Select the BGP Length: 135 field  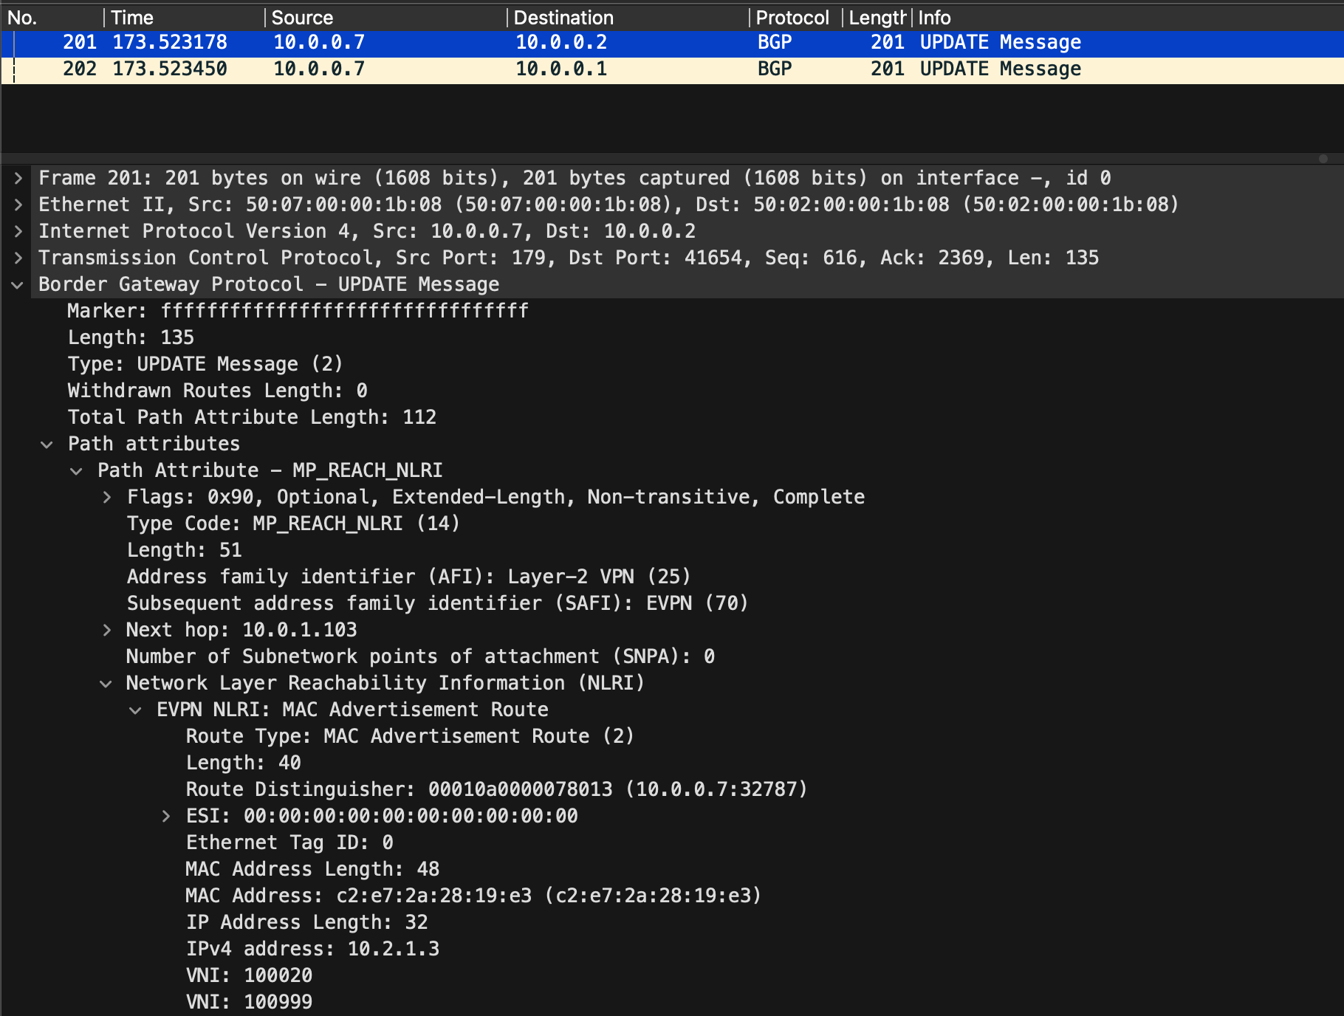(x=131, y=337)
